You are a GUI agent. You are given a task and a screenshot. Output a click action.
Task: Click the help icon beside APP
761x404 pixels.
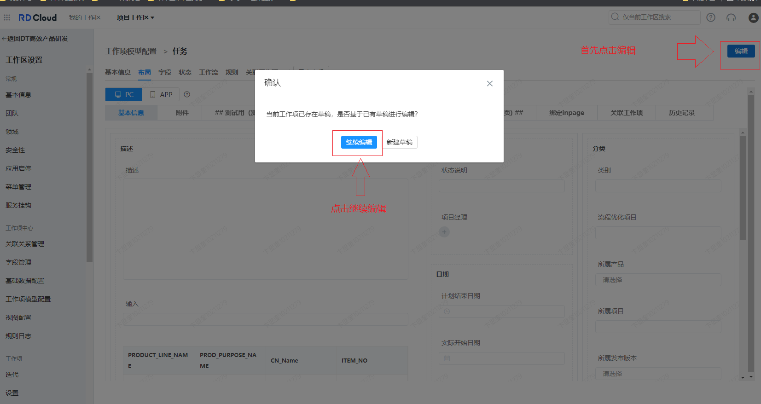pyautogui.click(x=187, y=94)
